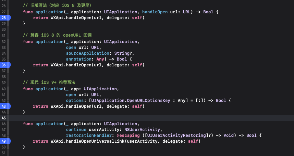Click "restorationHandler" on line 48

point(89,135)
